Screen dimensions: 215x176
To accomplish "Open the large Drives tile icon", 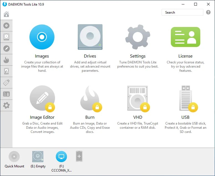I will pyautogui.click(x=90, y=37).
